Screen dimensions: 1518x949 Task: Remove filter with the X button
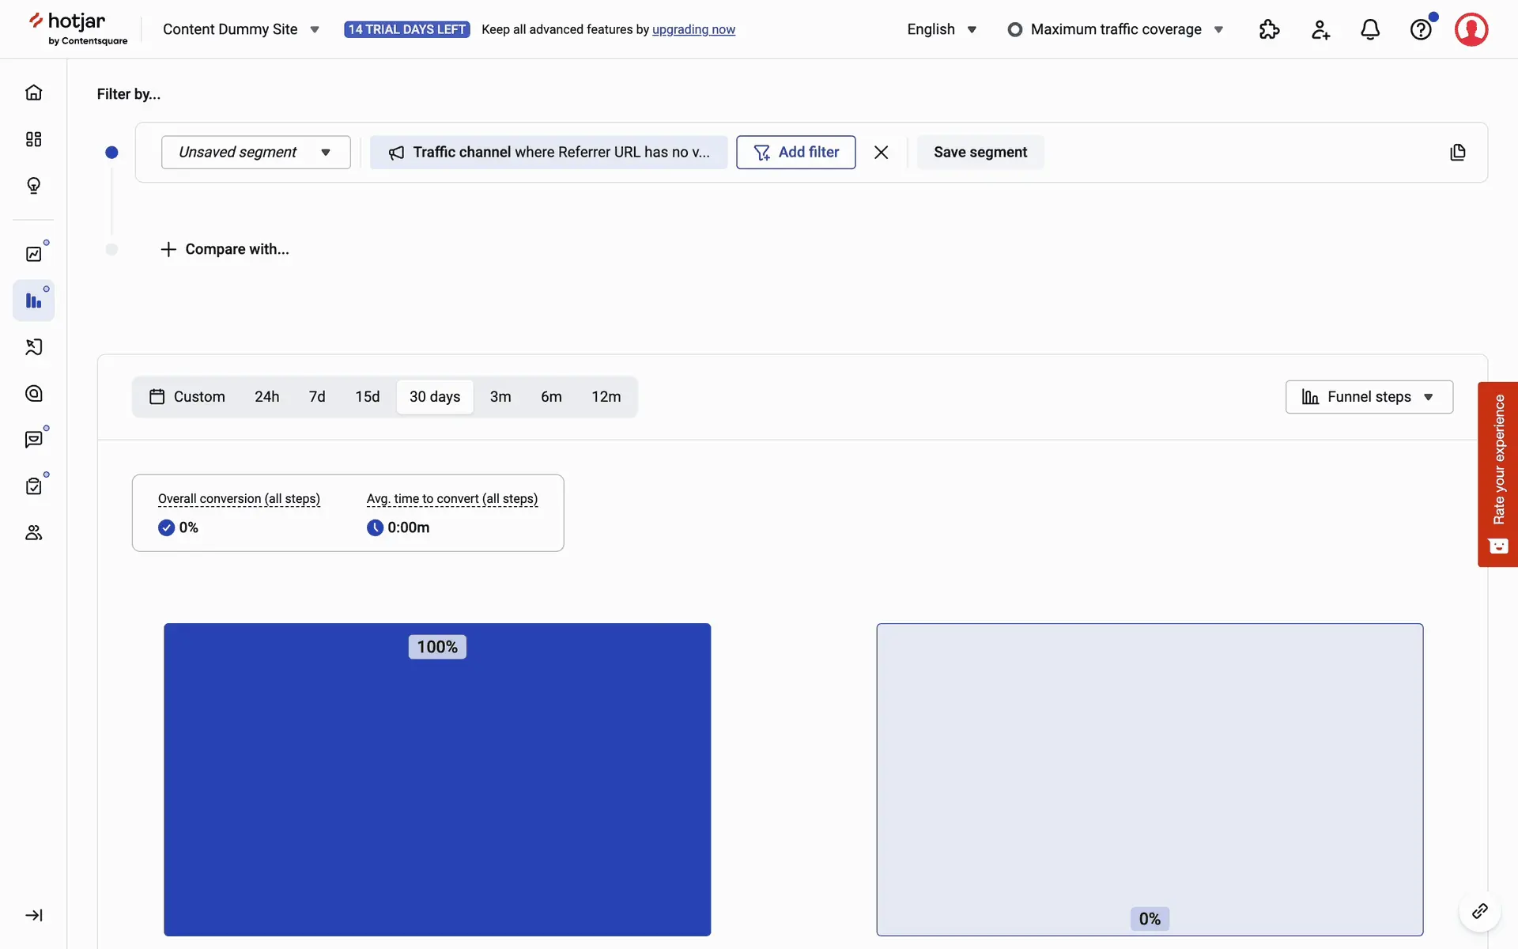coord(881,152)
